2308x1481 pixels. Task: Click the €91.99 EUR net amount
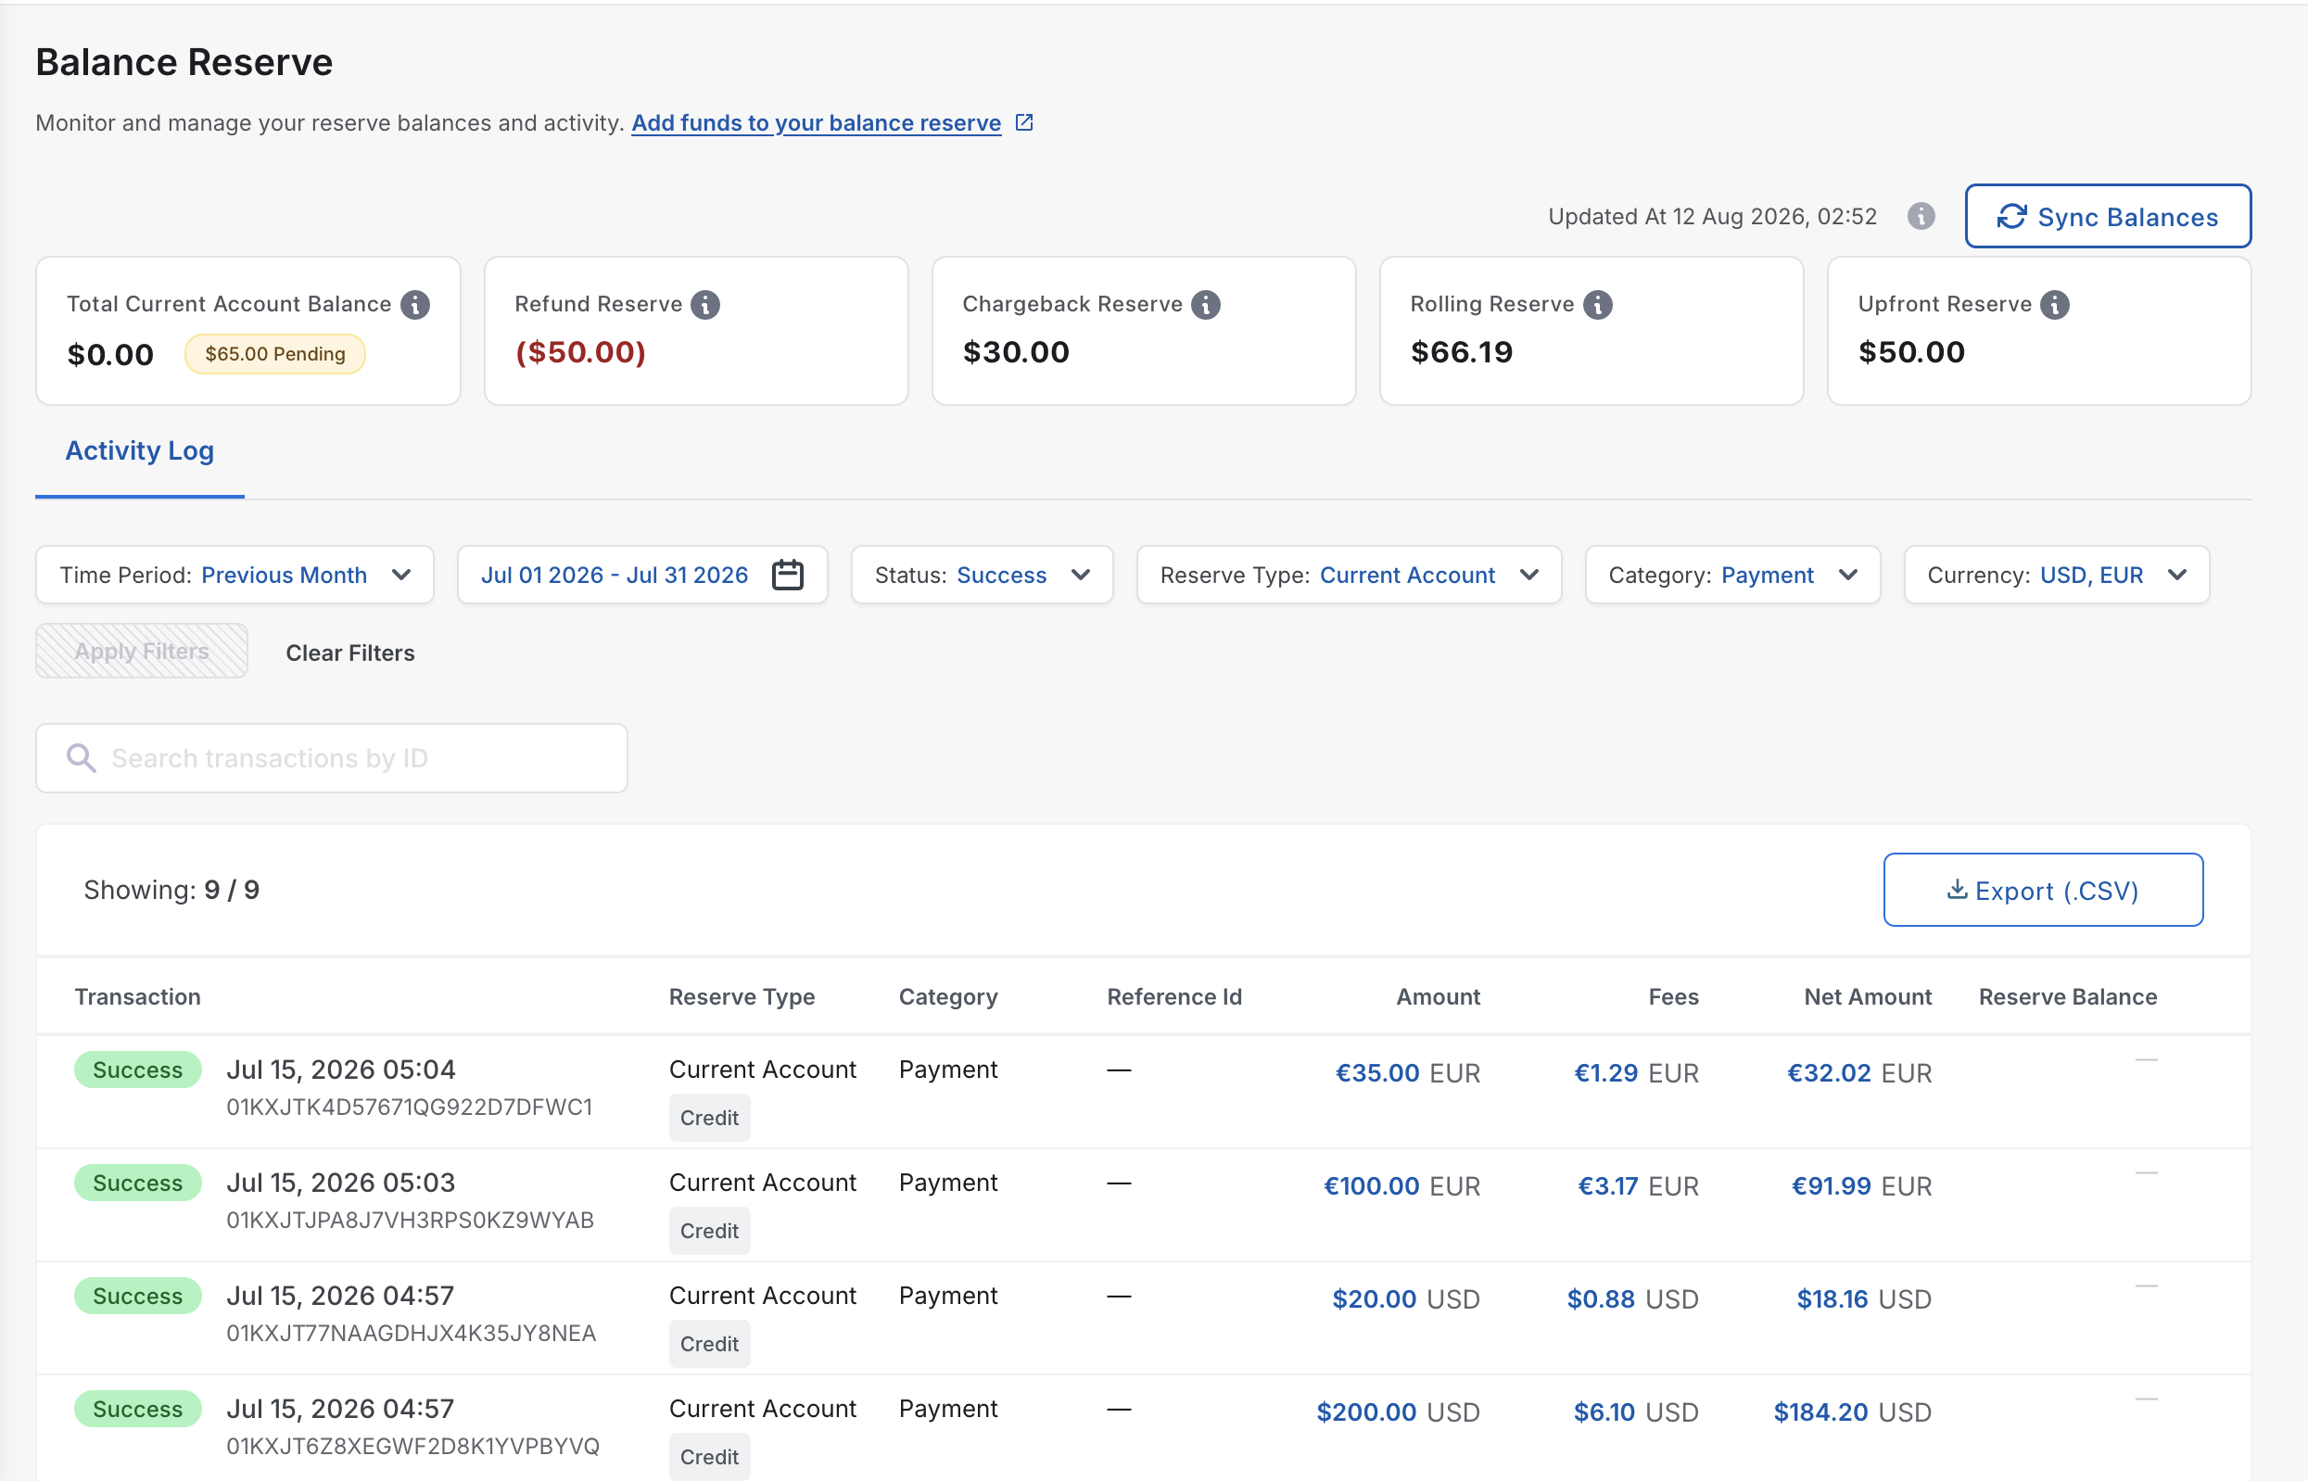(1862, 1185)
